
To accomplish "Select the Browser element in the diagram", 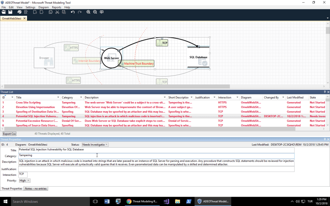I will 44,58.
